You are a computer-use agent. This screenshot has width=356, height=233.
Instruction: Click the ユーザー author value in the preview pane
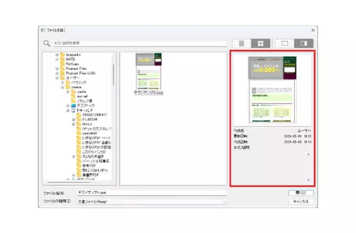click(304, 130)
